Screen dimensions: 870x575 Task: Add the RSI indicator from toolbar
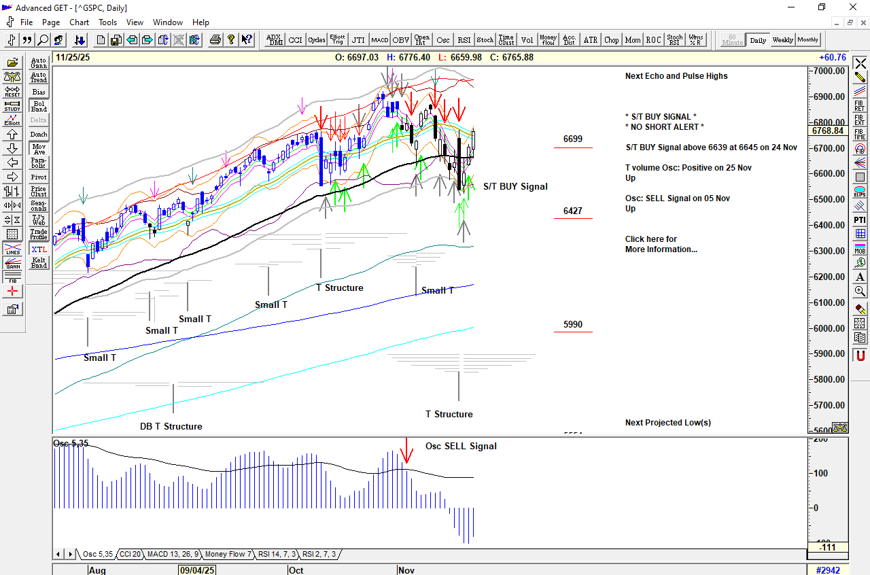tap(464, 40)
